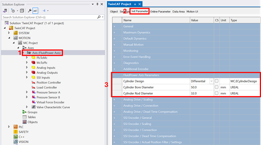
Task: Click the Analog Outputs icon
Action: tap(33, 72)
